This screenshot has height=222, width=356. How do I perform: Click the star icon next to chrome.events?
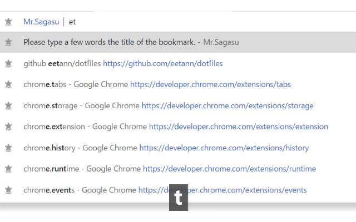point(8,190)
